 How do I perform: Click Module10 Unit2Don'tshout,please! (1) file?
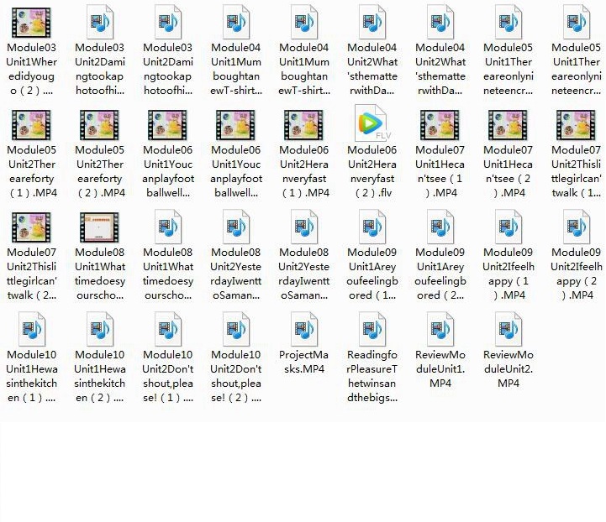167,328
